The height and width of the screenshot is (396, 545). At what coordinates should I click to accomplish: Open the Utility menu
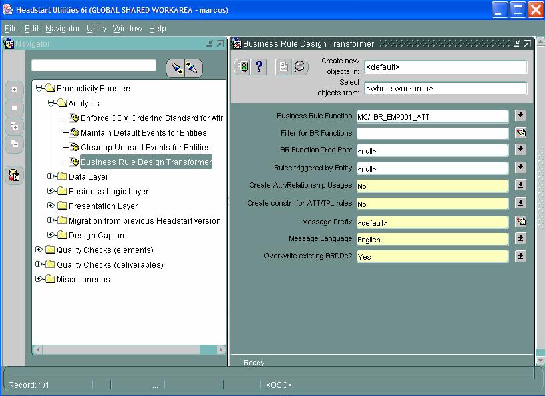[x=96, y=29]
